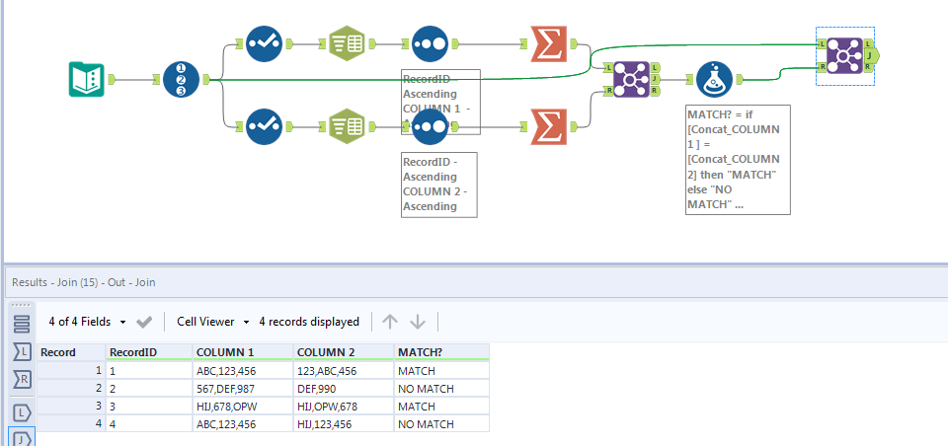Select the highlighted final Join tool
948x446 pixels.
845,55
